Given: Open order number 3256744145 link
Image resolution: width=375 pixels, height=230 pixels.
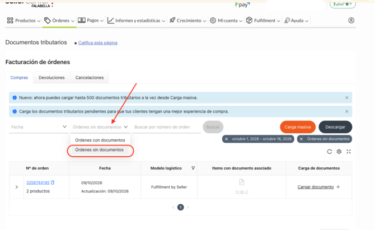Looking at the screenshot, I should [x=38, y=182].
